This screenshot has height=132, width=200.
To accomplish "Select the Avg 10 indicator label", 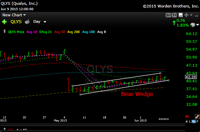I will click(32, 32).
